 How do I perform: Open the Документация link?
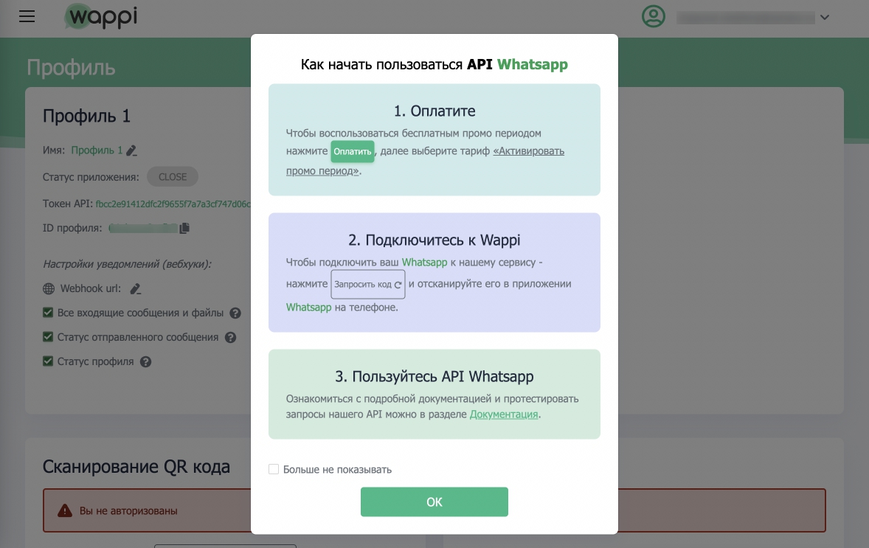(504, 414)
